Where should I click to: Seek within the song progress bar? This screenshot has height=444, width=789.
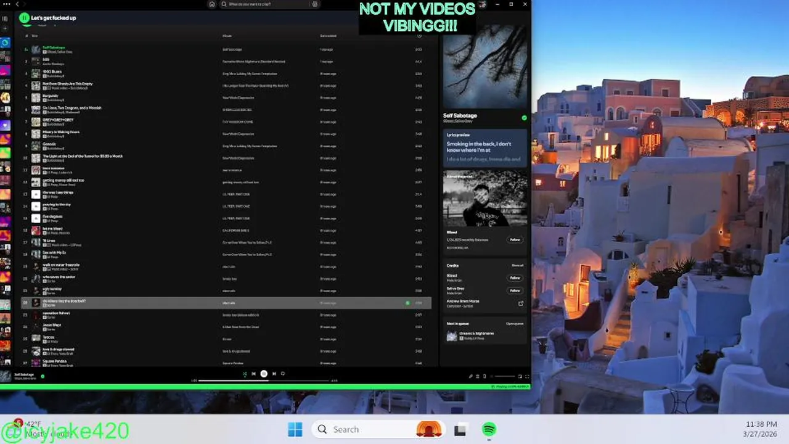pos(264,380)
